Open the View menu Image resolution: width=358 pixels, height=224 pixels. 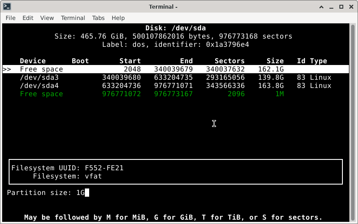click(47, 18)
